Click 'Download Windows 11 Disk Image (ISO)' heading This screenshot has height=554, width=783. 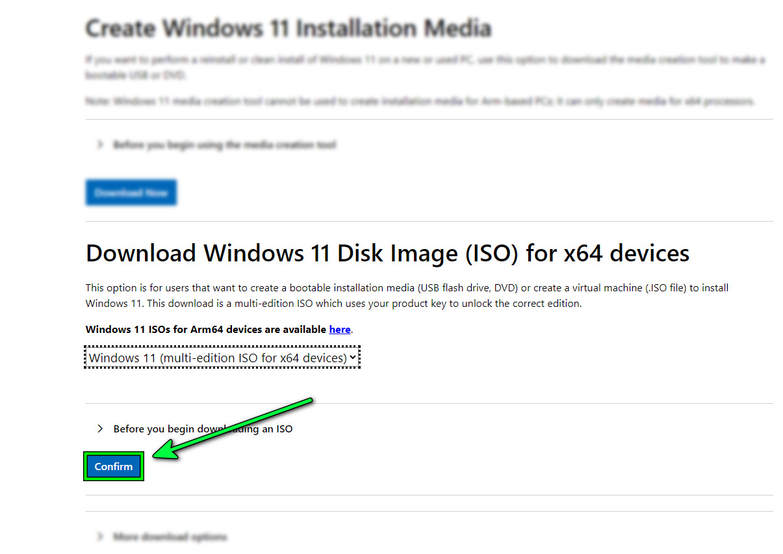point(387,254)
